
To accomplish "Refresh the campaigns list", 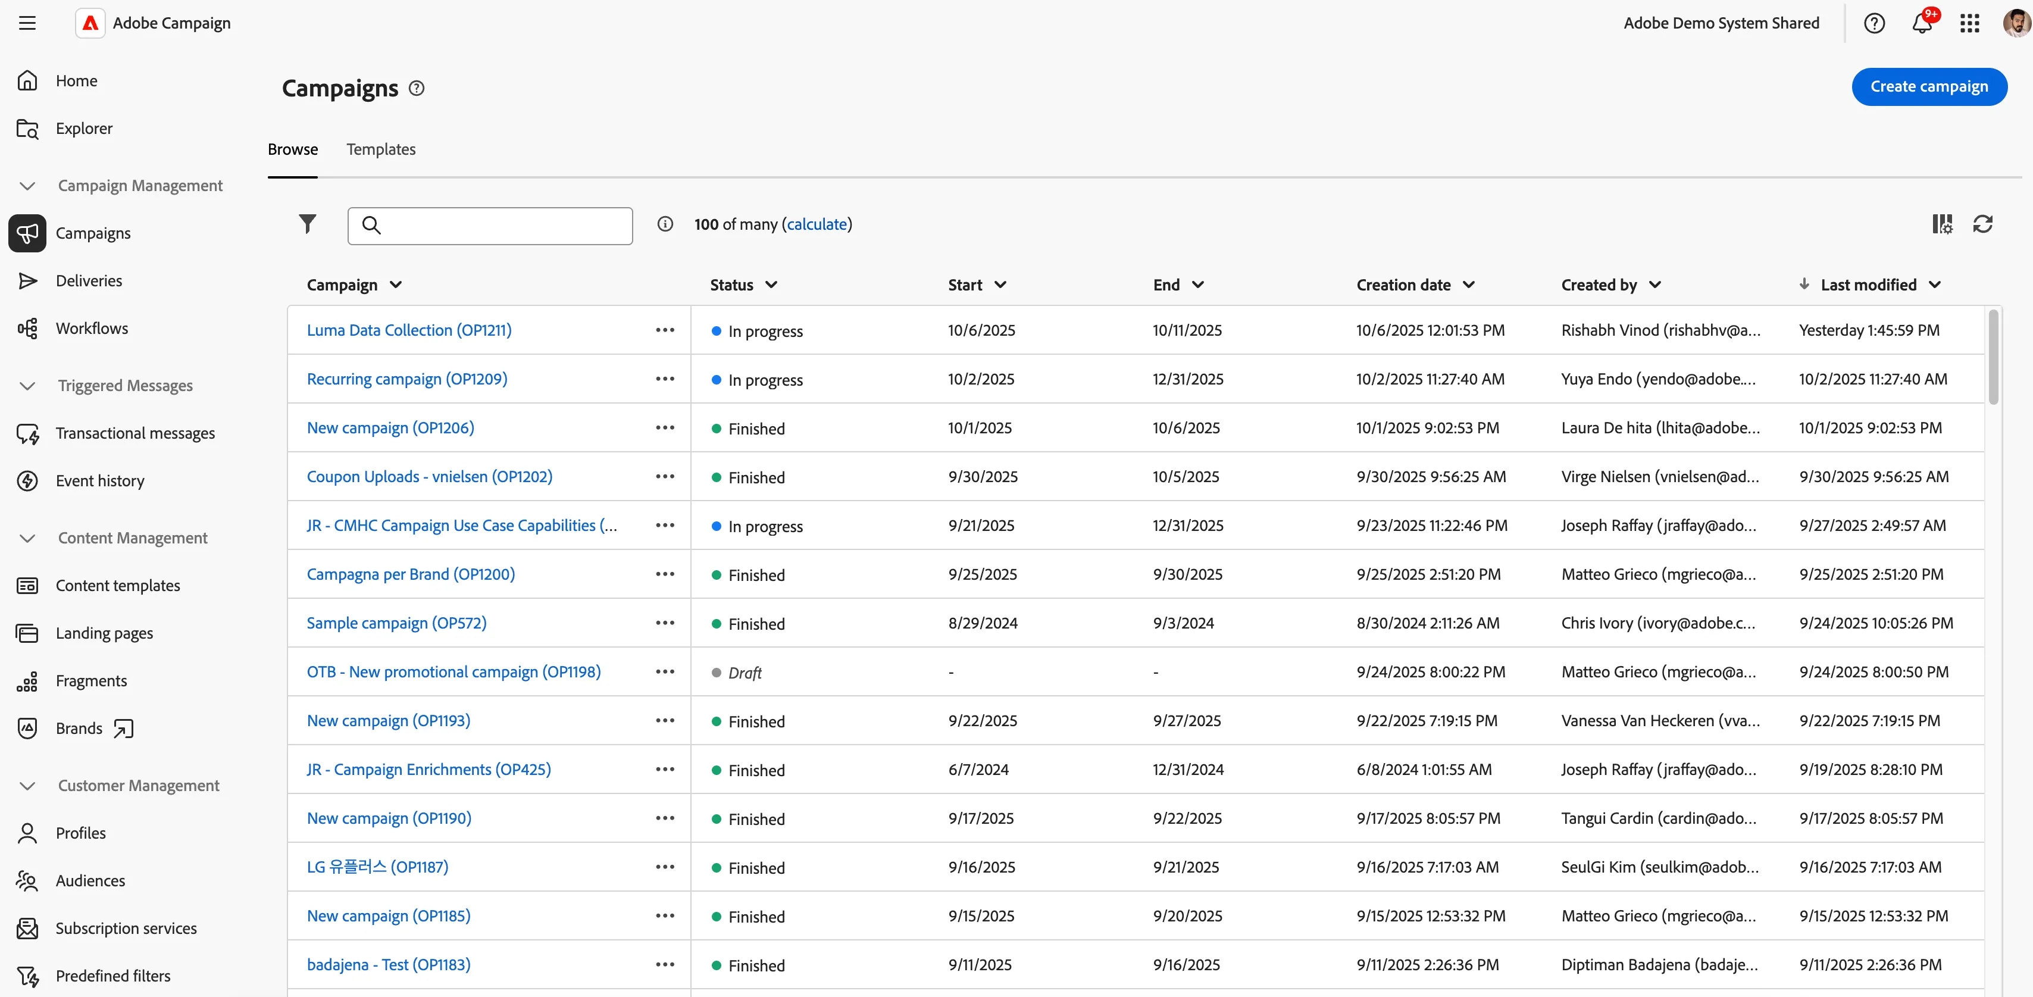I will [x=1982, y=224].
